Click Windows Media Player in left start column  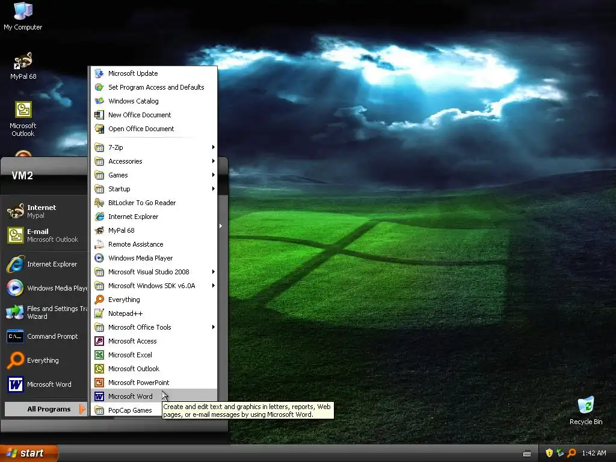click(46, 288)
